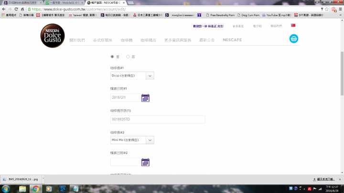Open the media player taskbar icon
344x193 pixels.
[49, 189]
